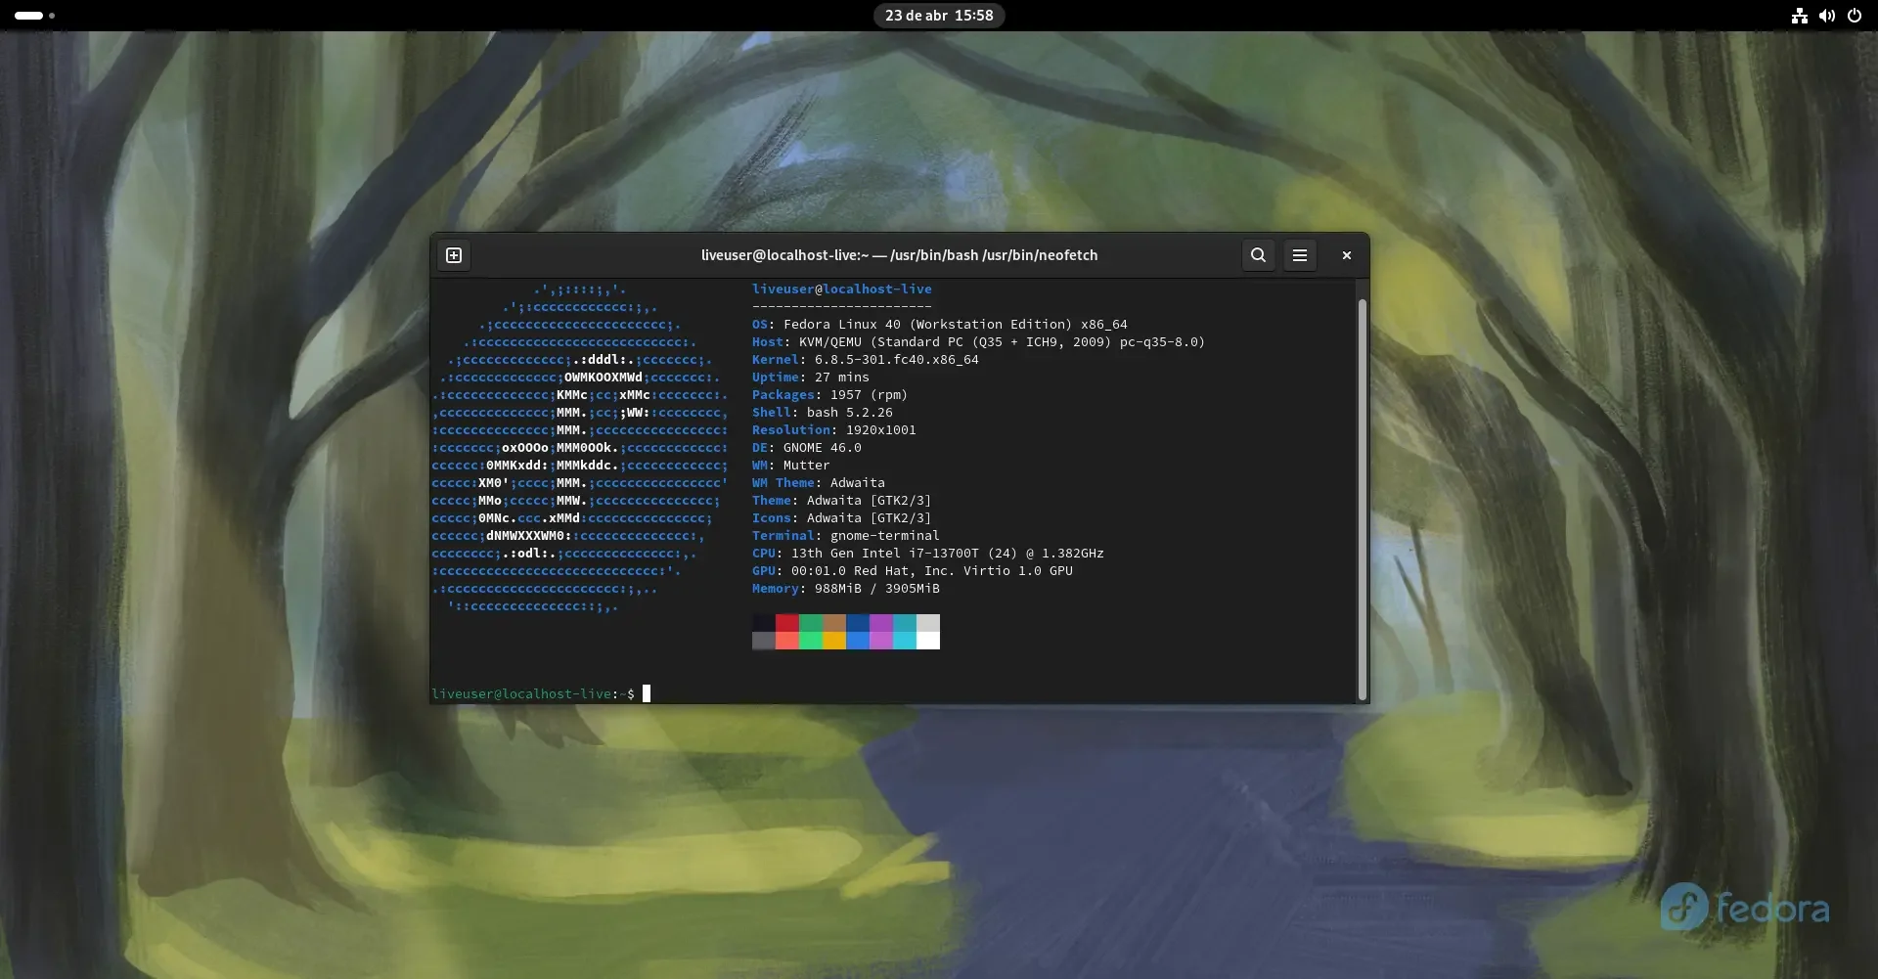This screenshot has width=1878, height=979.
Task: Open a new terminal tab
Action: click(454, 255)
